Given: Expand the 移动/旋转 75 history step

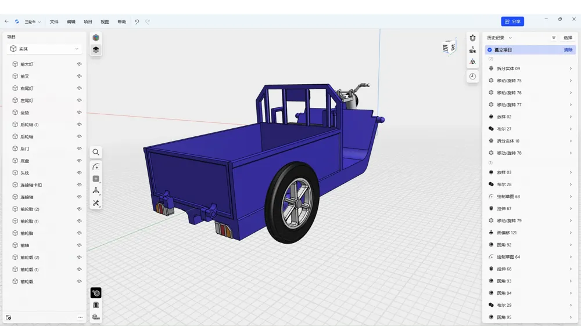Looking at the screenshot, I should (571, 81).
